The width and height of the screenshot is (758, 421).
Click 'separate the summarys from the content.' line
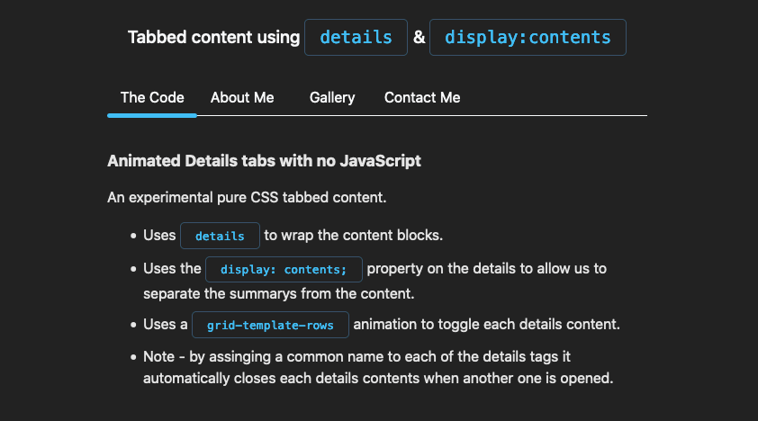pyautogui.click(x=278, y=293)
